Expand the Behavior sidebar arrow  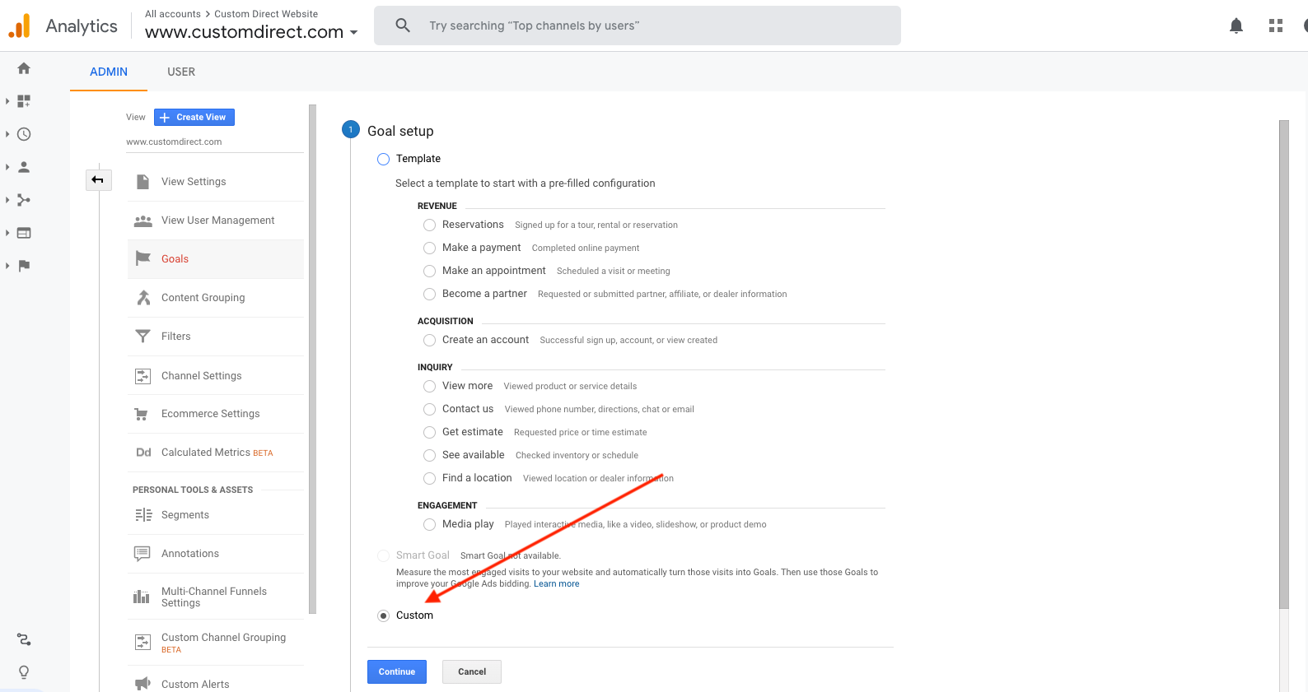(7, 233)
